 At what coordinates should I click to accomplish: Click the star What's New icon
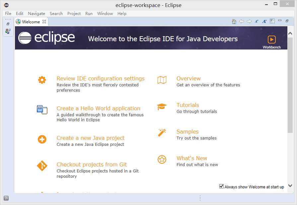click(162, 159)
